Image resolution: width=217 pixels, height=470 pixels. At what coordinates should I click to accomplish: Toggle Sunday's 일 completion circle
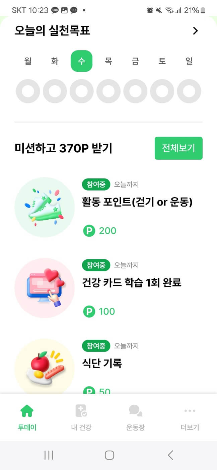[189, 91]
